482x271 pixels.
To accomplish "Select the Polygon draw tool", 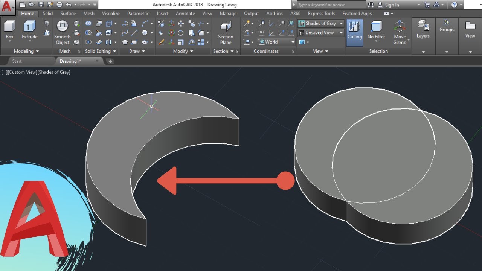I will [x=125, y=42].
